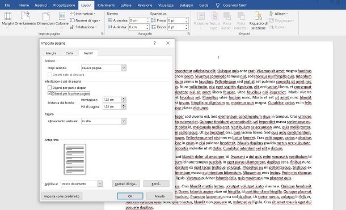Click the Piè di pagina distance spinner
This screenshot has height=210, width=346.
coord(124,106)
